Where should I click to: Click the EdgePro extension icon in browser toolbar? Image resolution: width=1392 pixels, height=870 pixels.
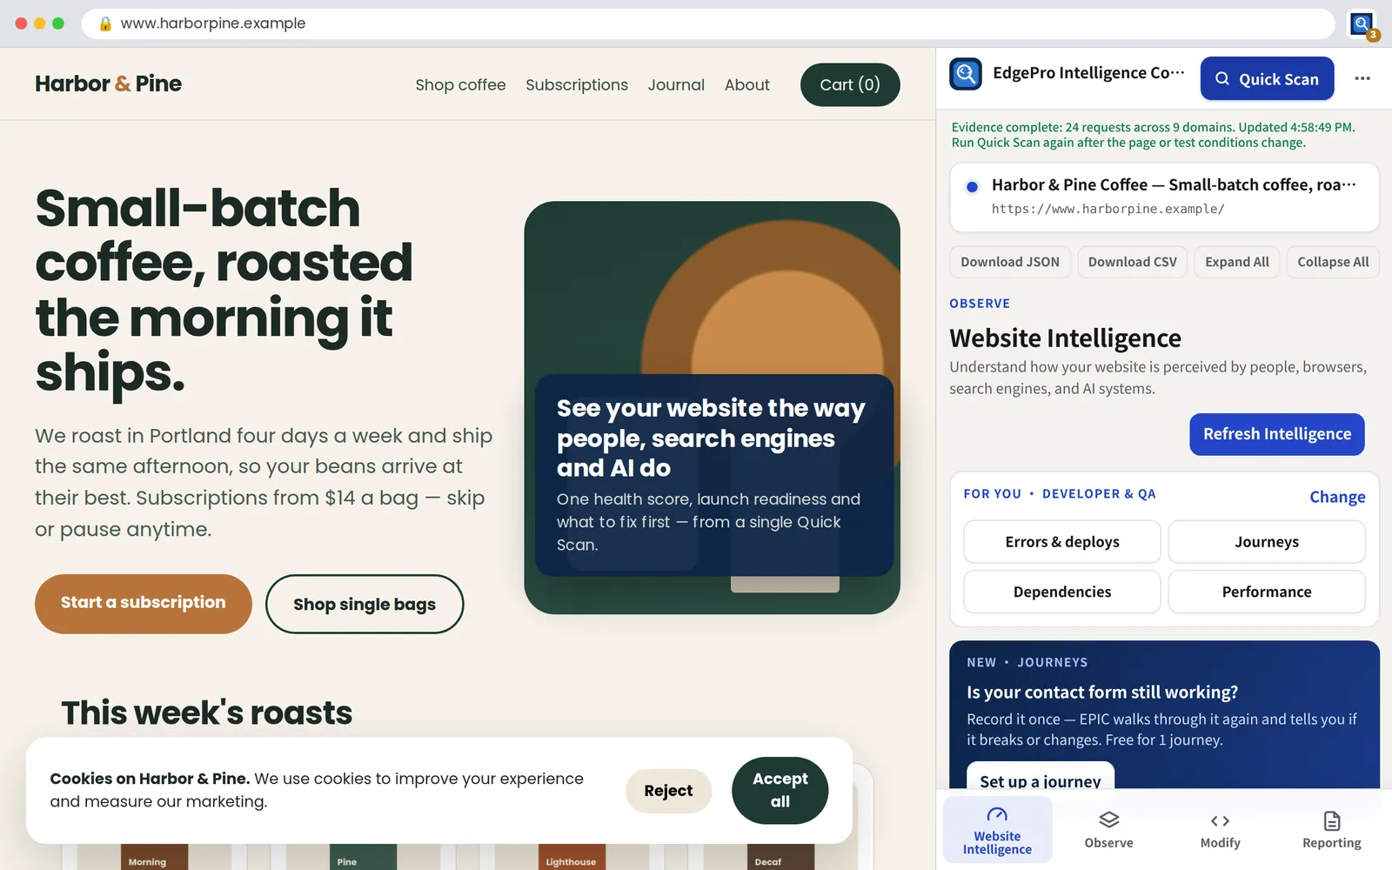(x=1362, y=23)
